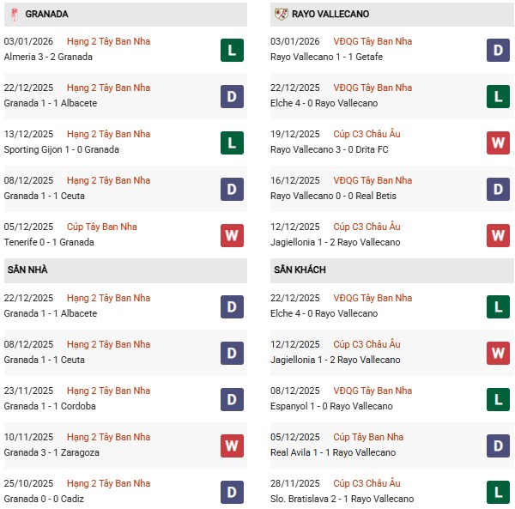Click the L badge for Slo. Bratislava 2-1 Rayo Vallecano
The width and height of the screenshot is (515, 509).
point(499,492)
